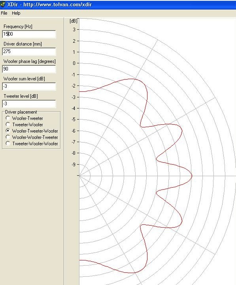
Task: Open the Help menu
Action: (x=16, y=13)
